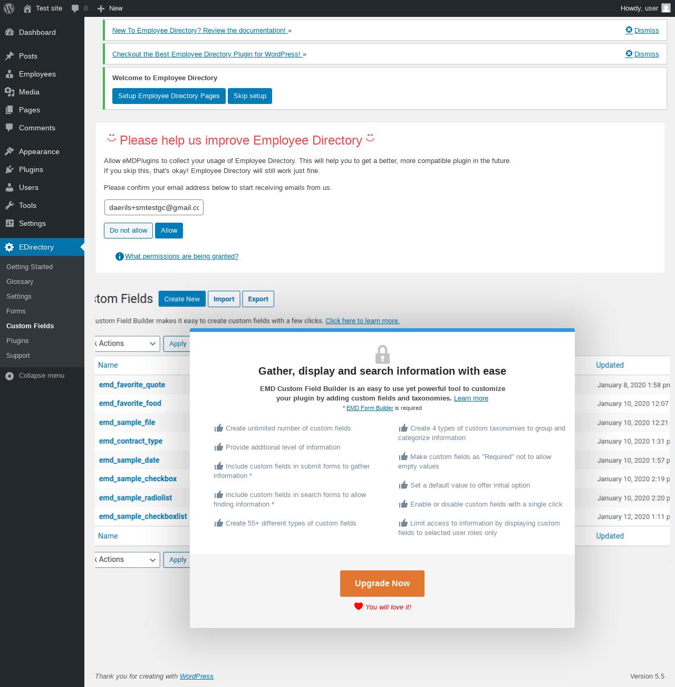Select Custom Fields submenu item
Image resolution: width=675 pixels, height=687 pixels.
click(x=30, y=326)
